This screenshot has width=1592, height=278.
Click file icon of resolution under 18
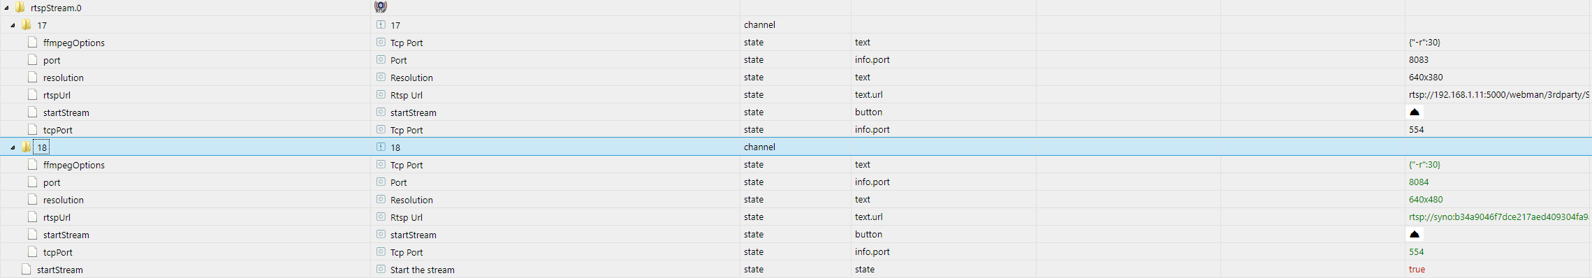(32, 199)
